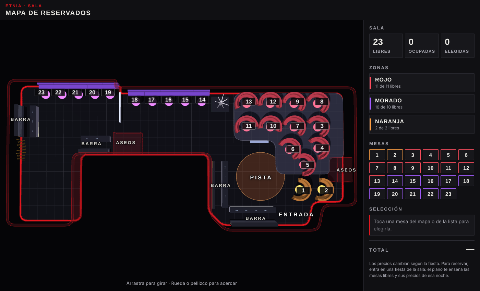The height and width of the screenshot is (291, 480).
Task: Choose purple table 23 on the map
Action: pos(41,92)
